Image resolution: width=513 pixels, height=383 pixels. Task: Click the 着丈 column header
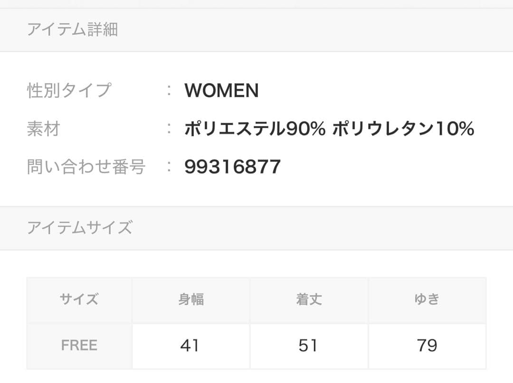point(309,299)
